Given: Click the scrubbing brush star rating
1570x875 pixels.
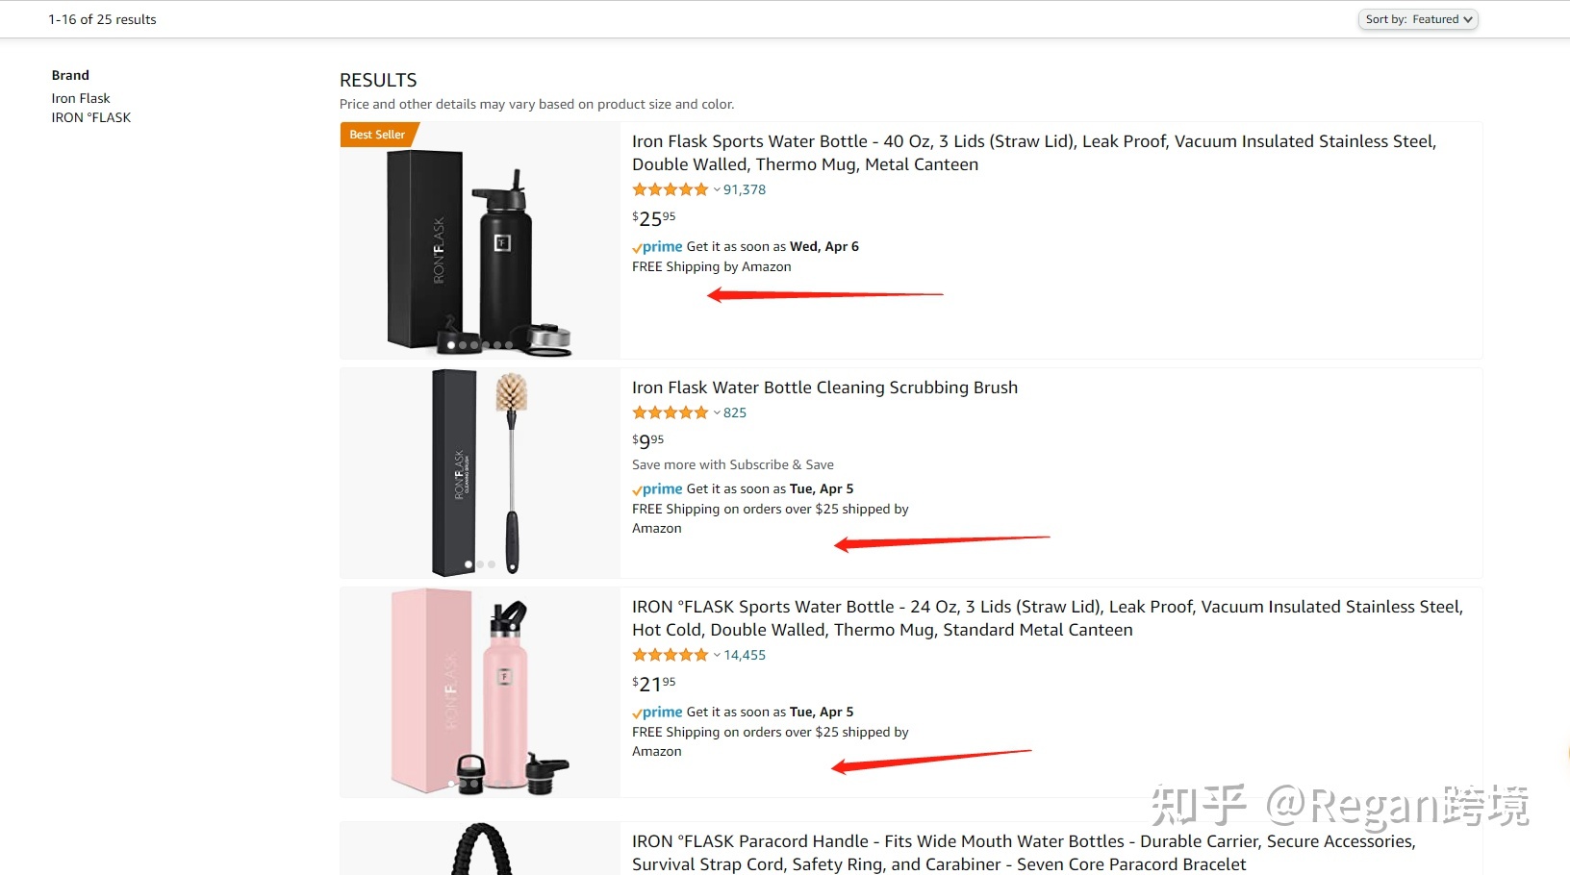Looking at the screenshot, I should tap(670, 412).
